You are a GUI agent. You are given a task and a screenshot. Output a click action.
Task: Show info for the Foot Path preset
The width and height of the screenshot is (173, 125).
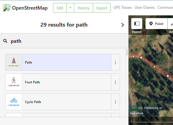[115, 82]
